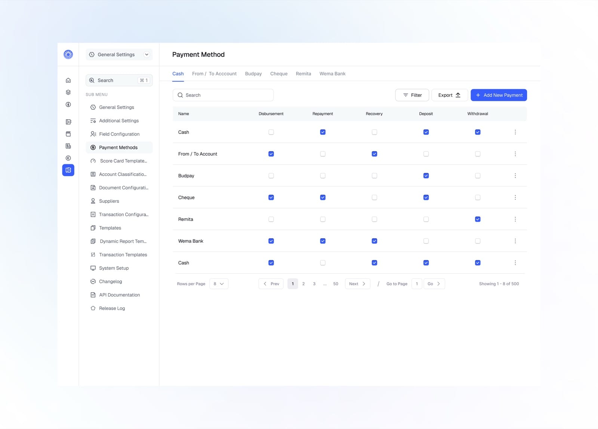
Task: Click the three dots for From / To Account
Action: (x=515, y=154)
